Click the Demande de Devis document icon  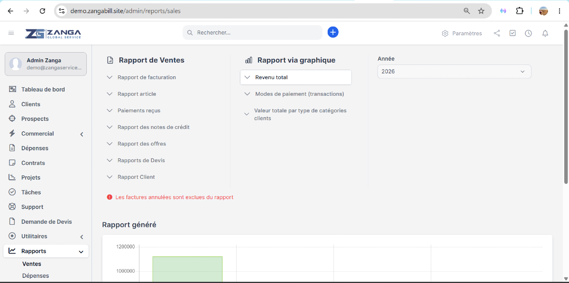(12, 221)
